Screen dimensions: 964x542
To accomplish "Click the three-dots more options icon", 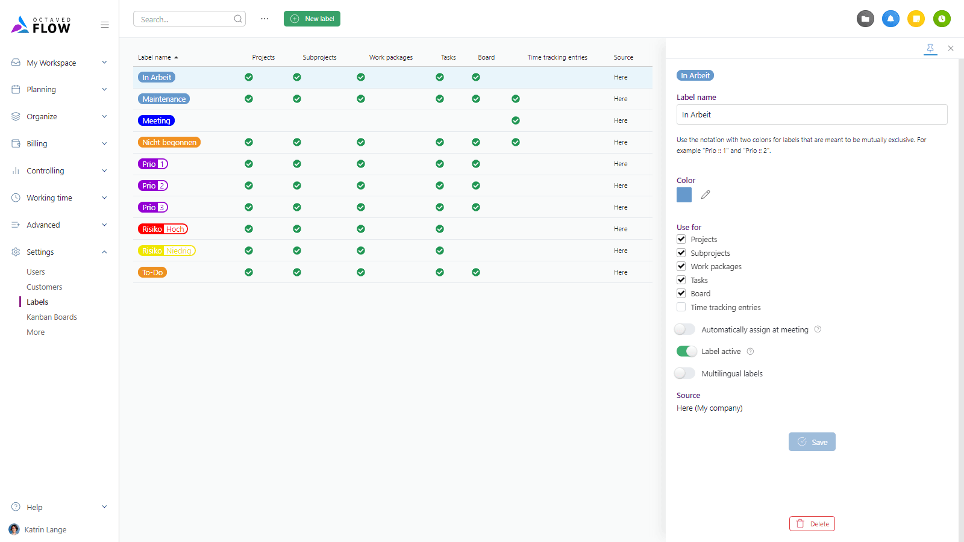I will pos(264,19).
